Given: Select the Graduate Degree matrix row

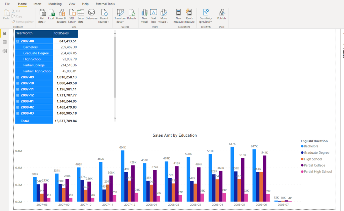Looking at the screenshot, I should point(46,53).
